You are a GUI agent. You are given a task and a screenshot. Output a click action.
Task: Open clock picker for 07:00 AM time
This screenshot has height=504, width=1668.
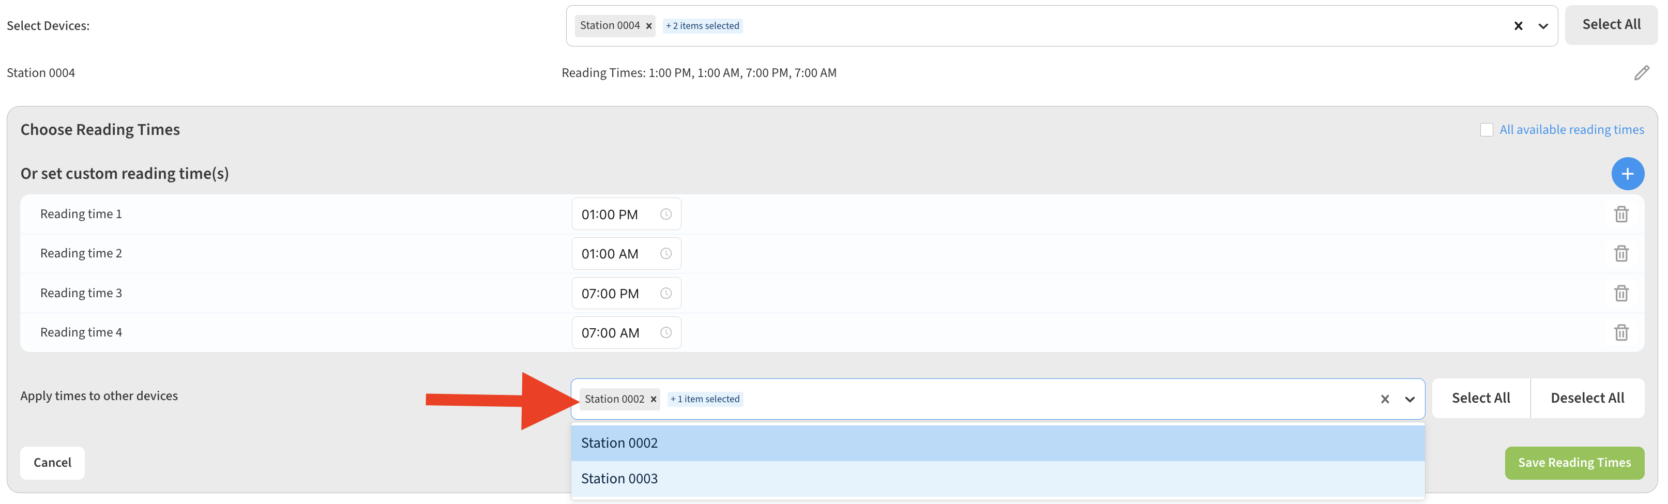pos(665,332)
